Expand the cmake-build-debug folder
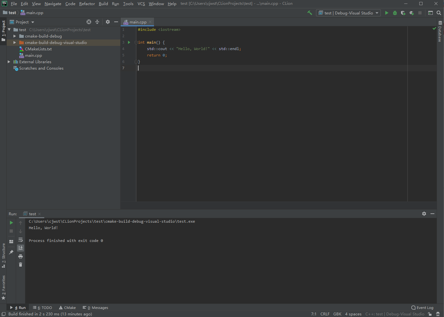 [14, 36]
